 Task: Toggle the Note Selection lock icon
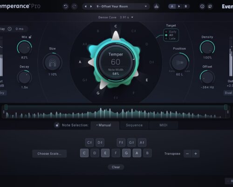(57, 125)
